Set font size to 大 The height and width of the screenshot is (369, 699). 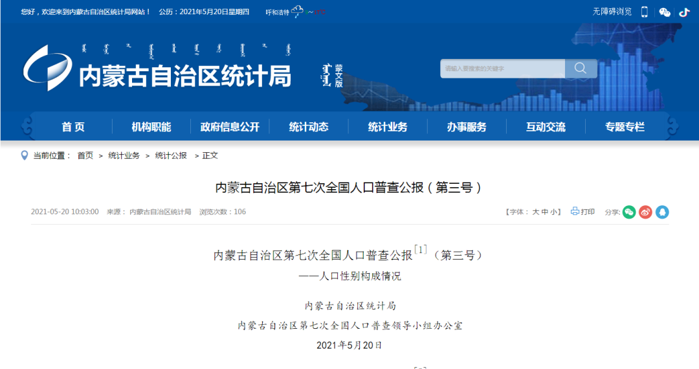tap(535, 212)
